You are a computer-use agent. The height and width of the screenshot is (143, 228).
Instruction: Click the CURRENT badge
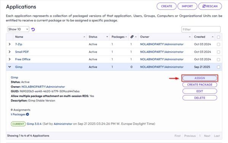click(x=18, y=124)
